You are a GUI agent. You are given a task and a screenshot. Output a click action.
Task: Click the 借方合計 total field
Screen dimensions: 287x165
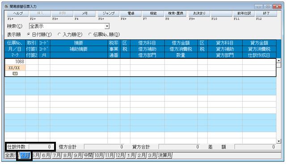[104, 147]
